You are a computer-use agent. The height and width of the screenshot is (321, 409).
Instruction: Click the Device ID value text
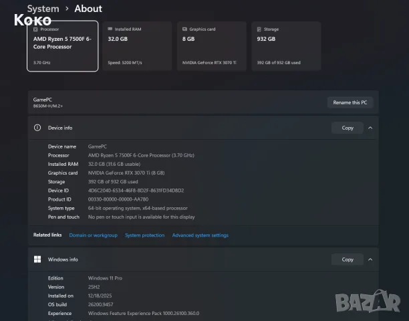click(136, 191)
